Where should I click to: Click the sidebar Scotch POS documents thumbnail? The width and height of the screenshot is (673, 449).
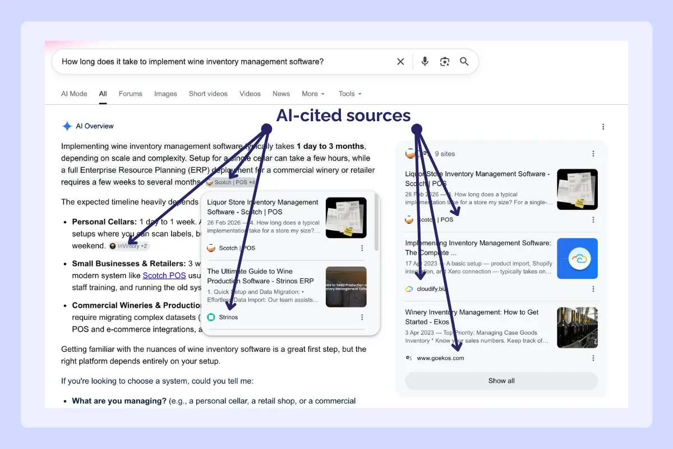pyautogui.click(x=577, y=190)
